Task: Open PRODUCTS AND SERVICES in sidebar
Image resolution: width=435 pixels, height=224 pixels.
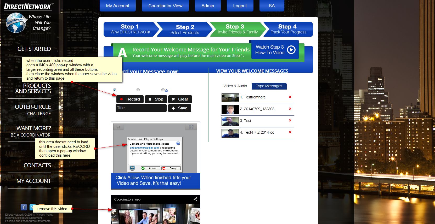Action: pos(33,89)
